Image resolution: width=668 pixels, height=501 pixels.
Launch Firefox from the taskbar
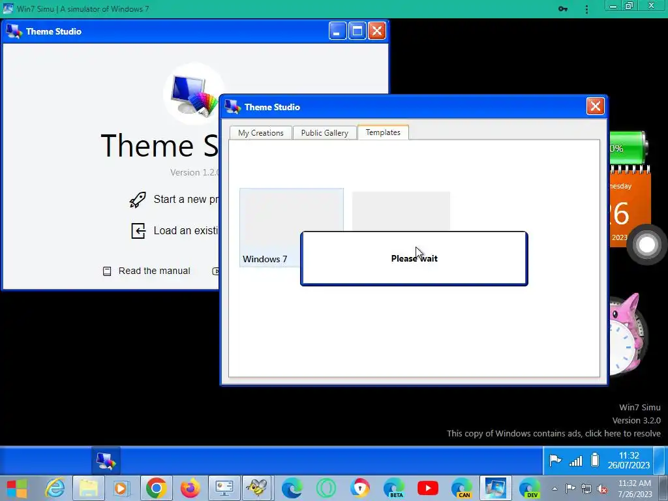[x=190, y=488]
